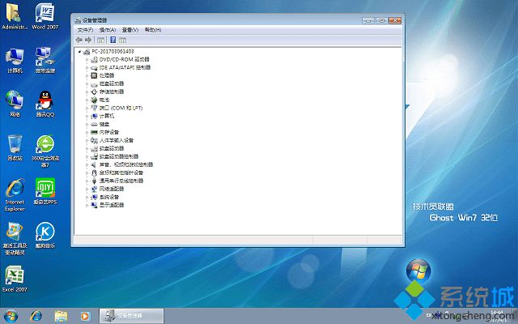Expand the 处理器 node arrow

[87, 75]
